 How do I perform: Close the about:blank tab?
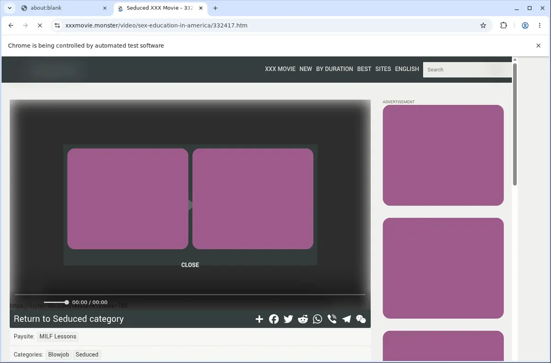(x=105, y=8)
